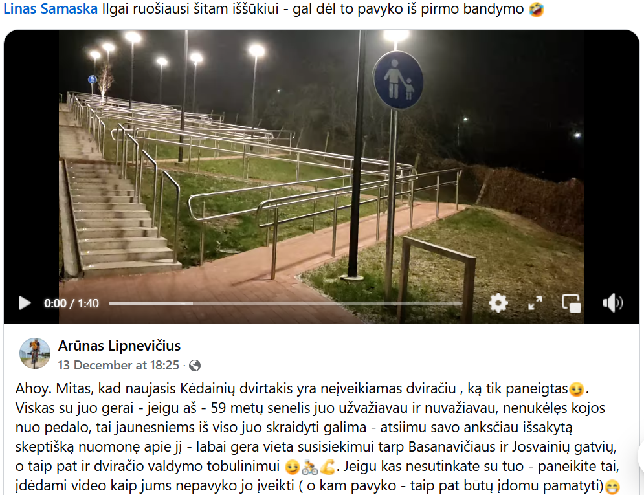Expand the video to fullscreen
Viewport: 644px width, 495px height.
pyautogui.click(x=535, y=303)
